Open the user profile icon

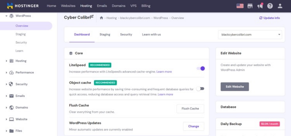tap(280, 6)
